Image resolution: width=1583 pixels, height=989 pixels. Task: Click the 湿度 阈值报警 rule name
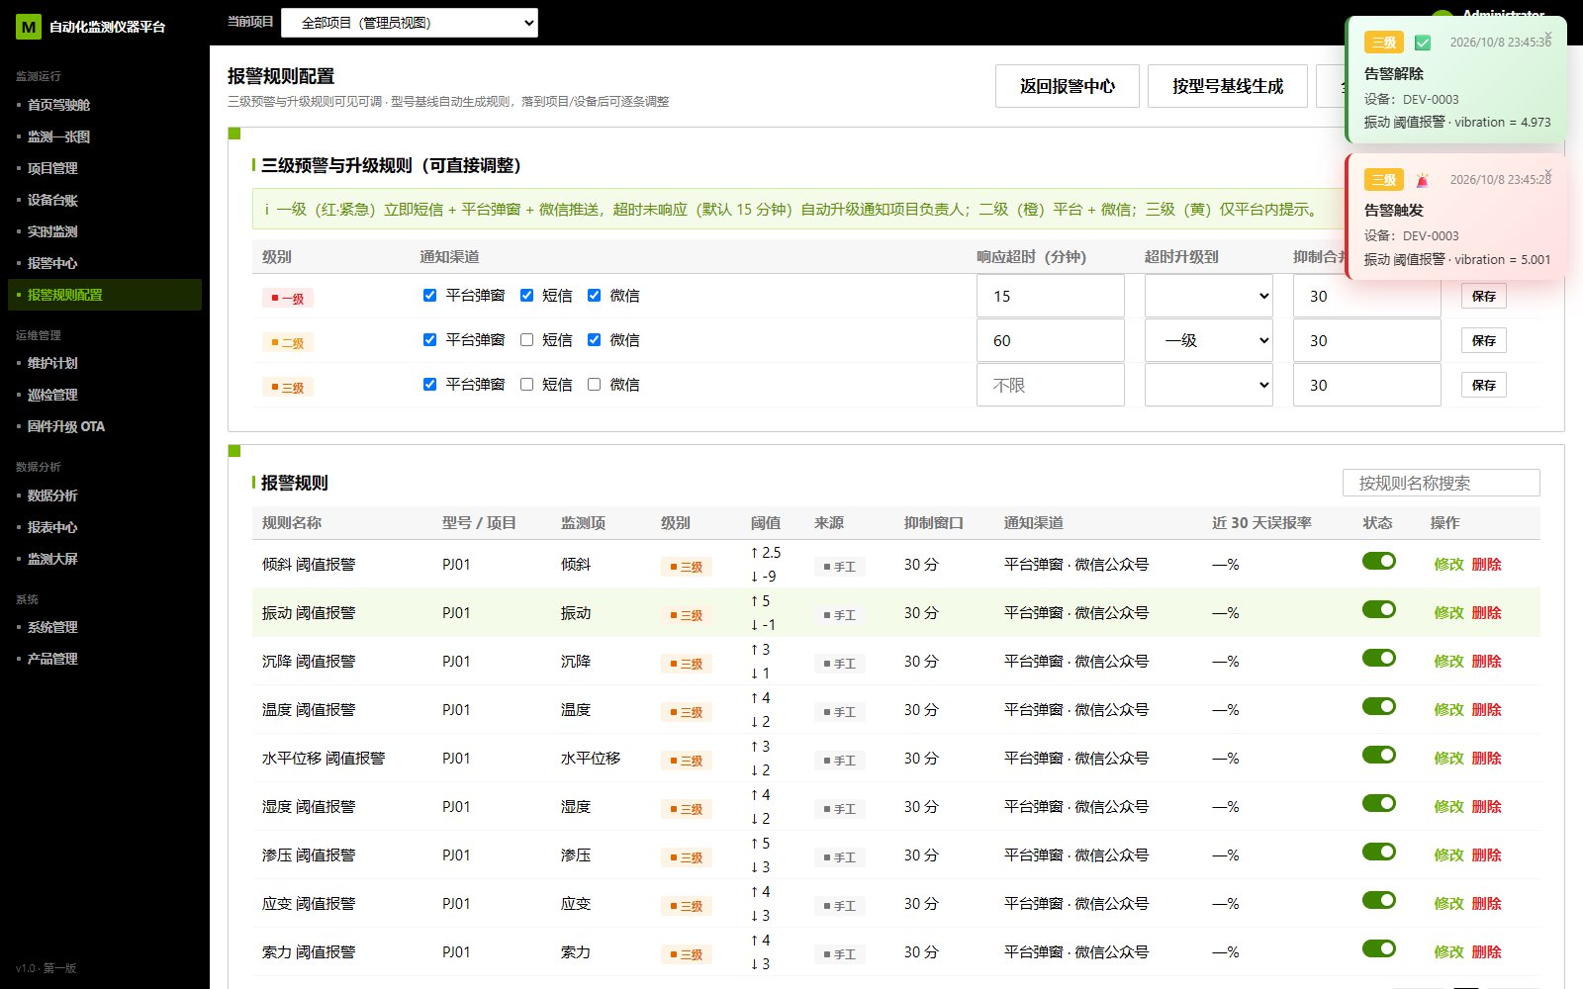(309, 807)
